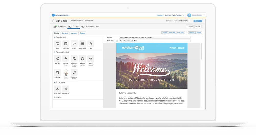Screen dimensions: 256x135
Task: Go back using the left chevron arrow
Action: point(52,21)
